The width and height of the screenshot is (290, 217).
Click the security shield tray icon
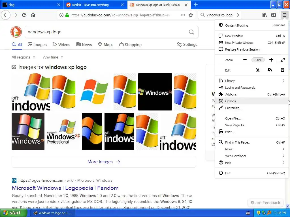click(259, 213)
